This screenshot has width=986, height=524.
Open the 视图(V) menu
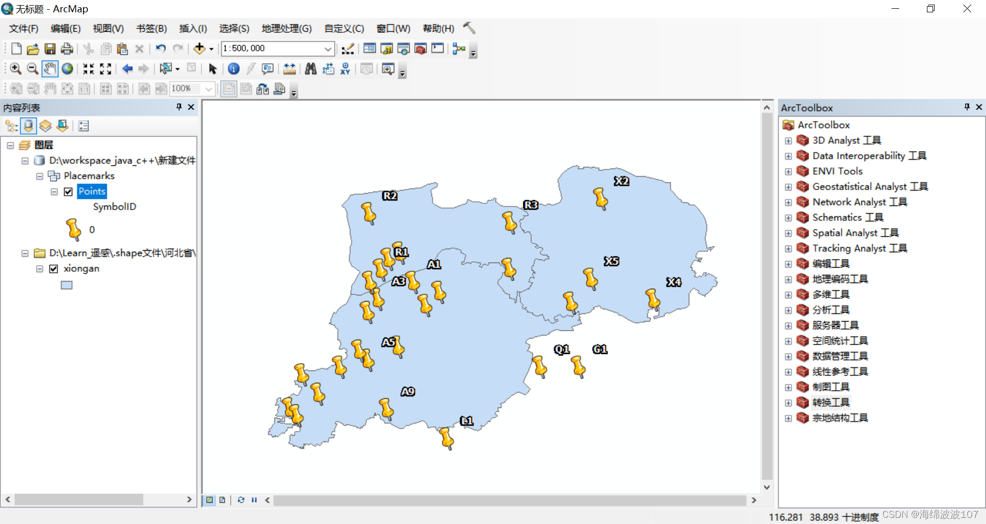click(108, 29)
